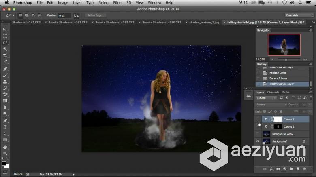Select the Lasso tool in the toolbox
The image size is (316, 177).
(x=5, y=42)
